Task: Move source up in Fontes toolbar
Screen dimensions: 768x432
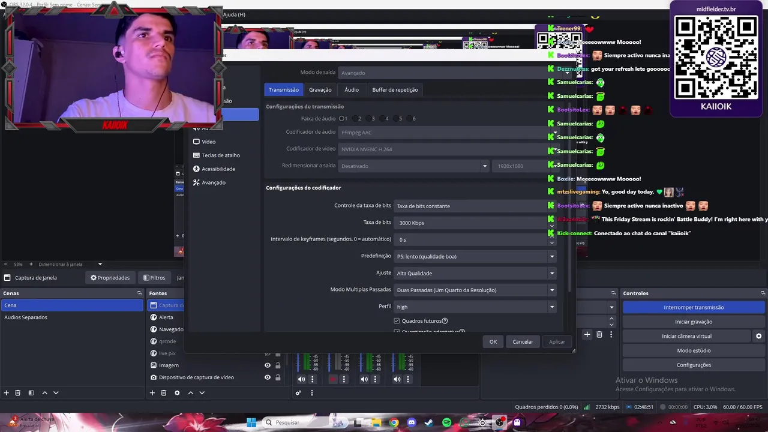Action: (191, 393)
